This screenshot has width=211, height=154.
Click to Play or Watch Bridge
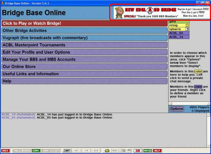coord(84,23)
